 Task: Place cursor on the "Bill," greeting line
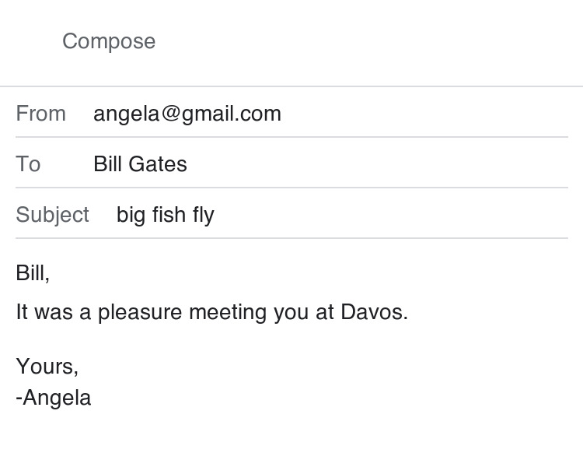tap(33, 273)
